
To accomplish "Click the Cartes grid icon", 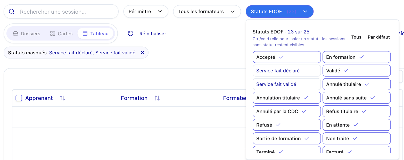I will 53,33.
